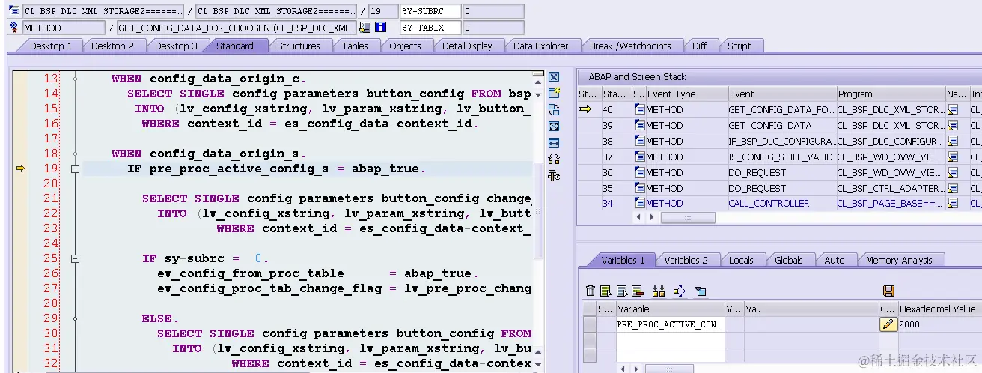The image size is (982, 373).
Task: Click the headset services icon
Action: click(x=554, y=159)
